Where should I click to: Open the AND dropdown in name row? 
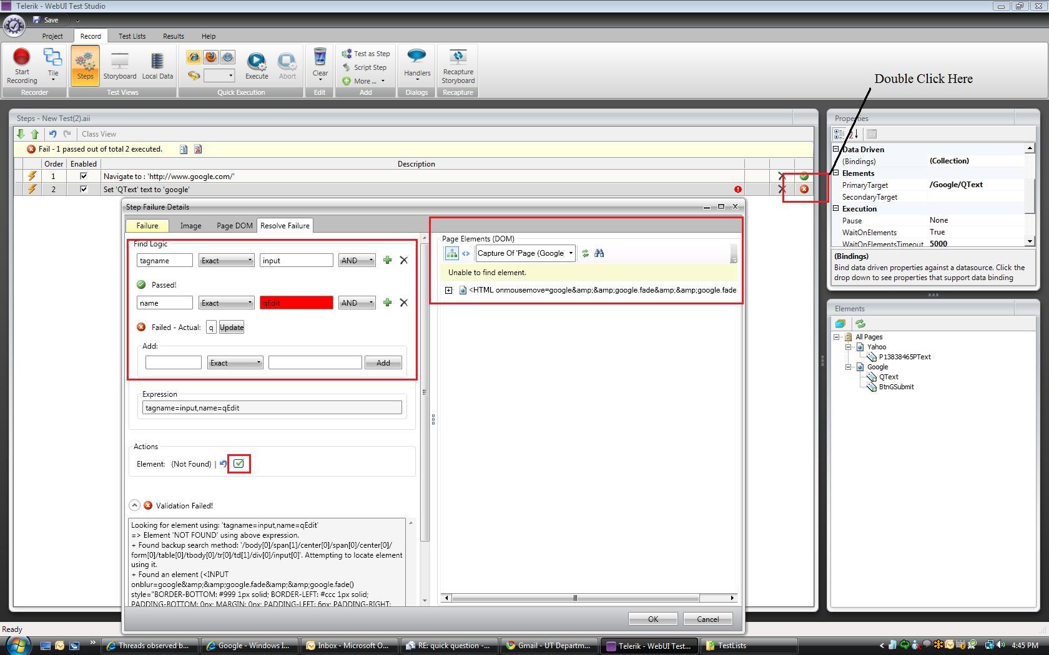(357, 303)
